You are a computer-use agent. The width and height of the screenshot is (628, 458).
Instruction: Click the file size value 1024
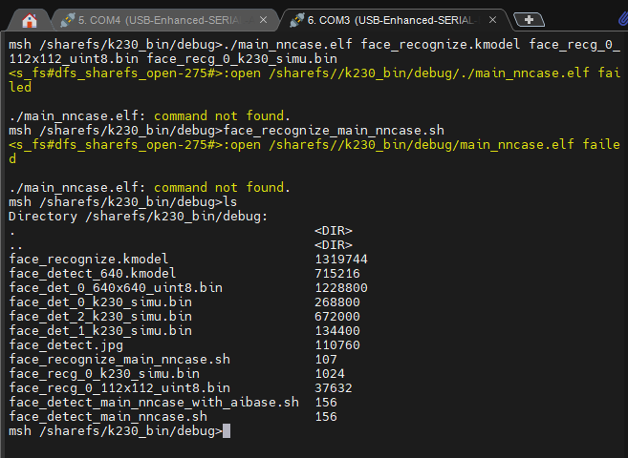pyautogui.click(x=330, y=374)
